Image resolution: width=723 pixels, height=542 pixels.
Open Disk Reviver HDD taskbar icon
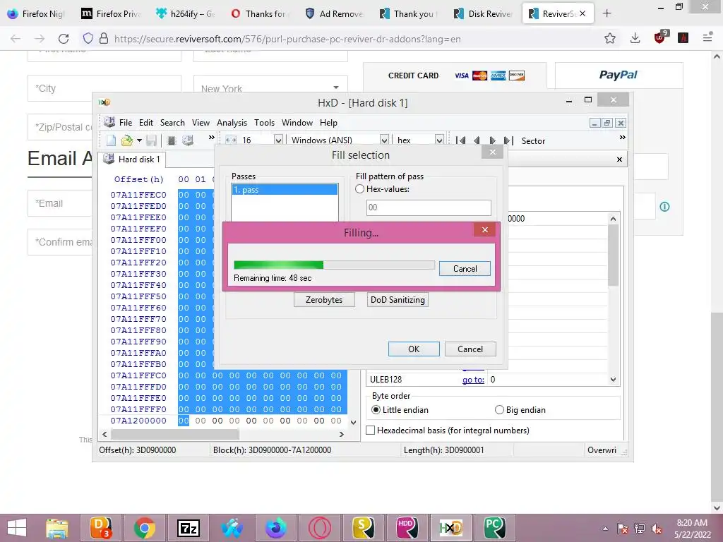pos(407,528)
